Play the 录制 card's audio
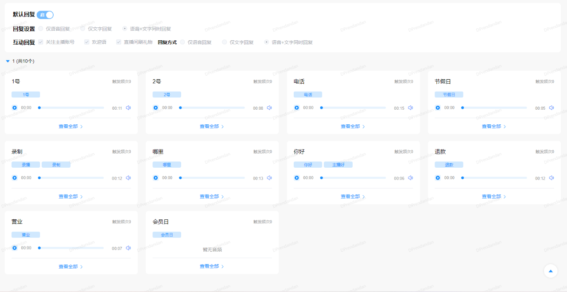Viewport: 567px width, 292px height. [14, 178]
